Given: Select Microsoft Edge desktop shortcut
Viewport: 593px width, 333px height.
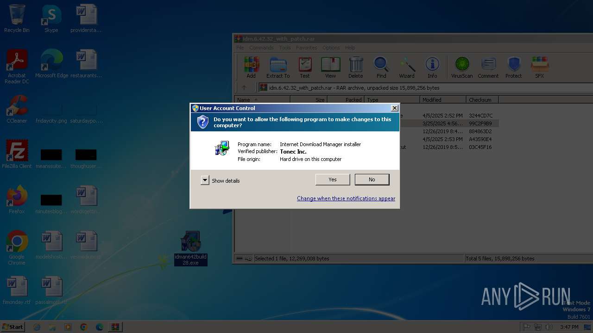Looking at the screenshot, I should click(x=51, y=64).
